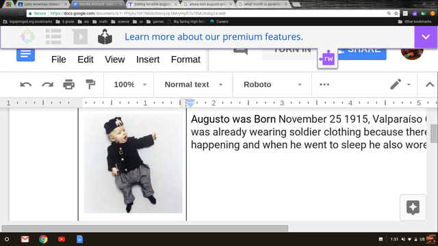Screen dimensions: 438x246
Task: Open the Edit menu
Action: click(x=86, y=59)
